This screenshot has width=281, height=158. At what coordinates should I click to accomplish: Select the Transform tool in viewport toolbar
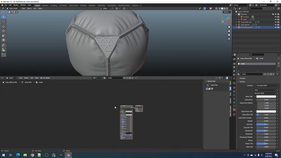[x=4, y=40]
